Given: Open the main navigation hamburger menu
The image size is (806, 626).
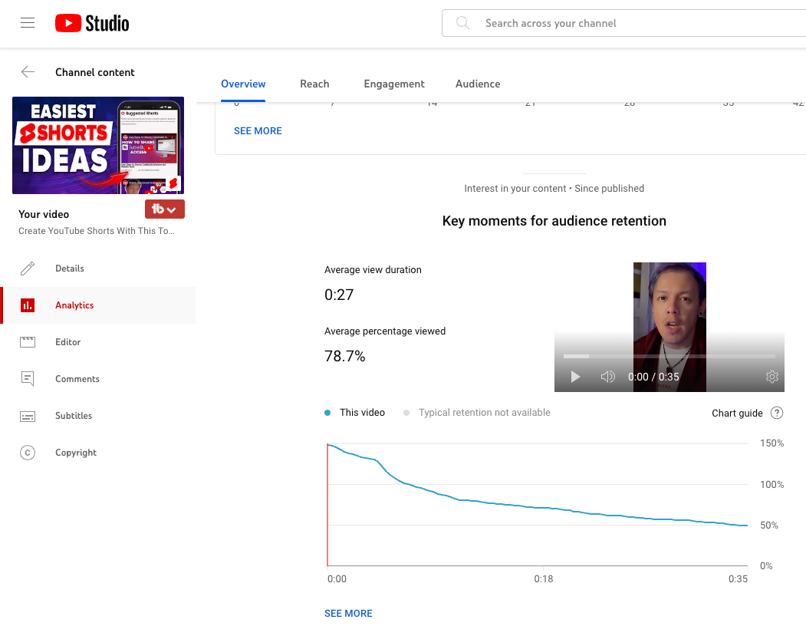Looking at the screenshot, I should point(28,23).
